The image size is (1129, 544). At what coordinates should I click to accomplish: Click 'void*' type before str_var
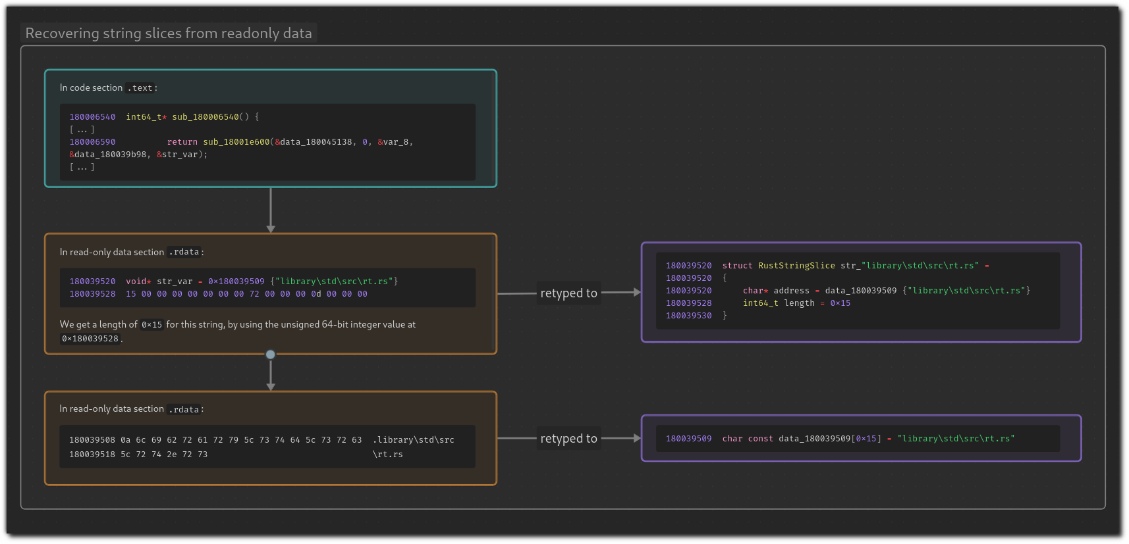pos(138,282)
